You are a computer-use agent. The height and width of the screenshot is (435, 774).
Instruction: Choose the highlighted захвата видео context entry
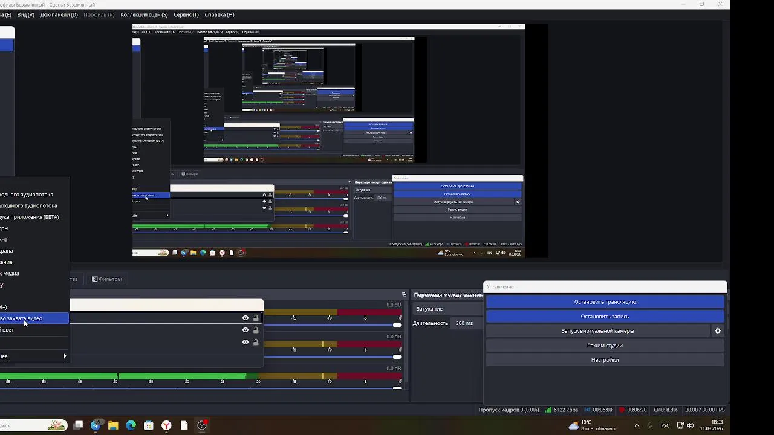34,318
